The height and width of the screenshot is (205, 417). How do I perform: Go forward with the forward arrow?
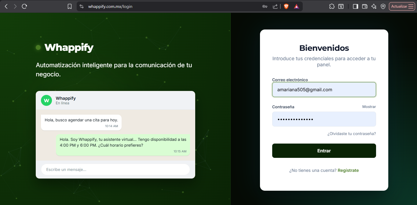coord(15,6)
